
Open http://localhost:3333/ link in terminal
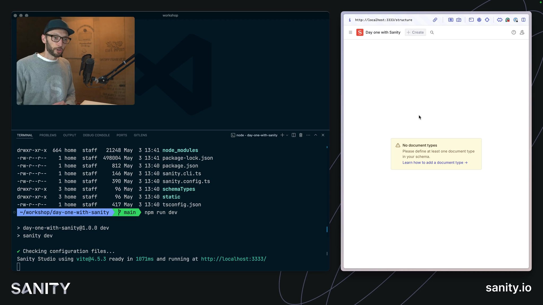(234, 259)
